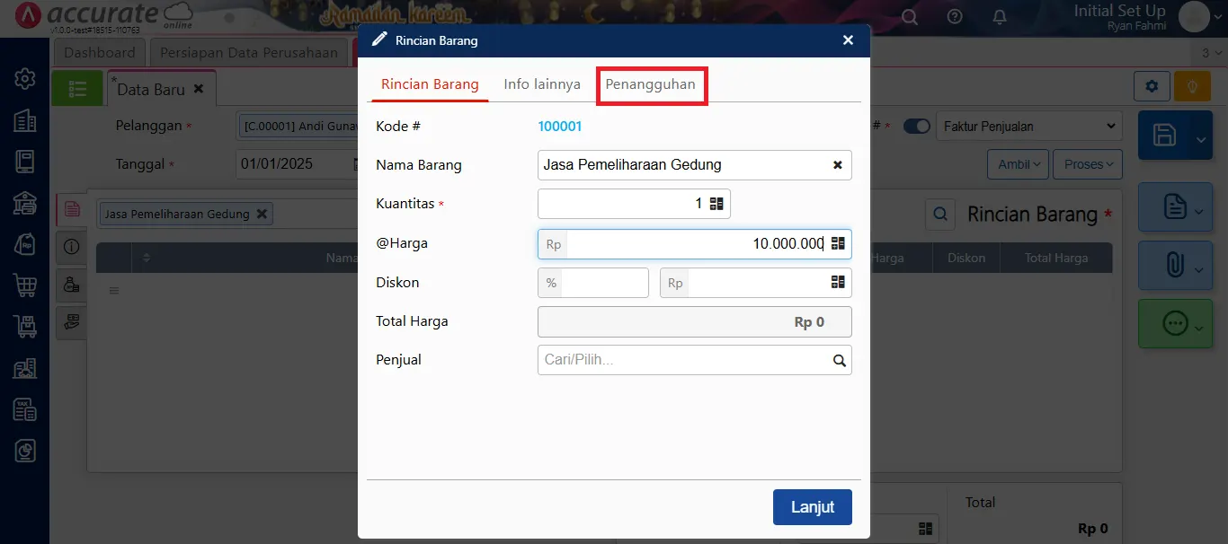The image size is (1228, 544).
Task: Click the Diskon percent input field
Action: (604, 283)
